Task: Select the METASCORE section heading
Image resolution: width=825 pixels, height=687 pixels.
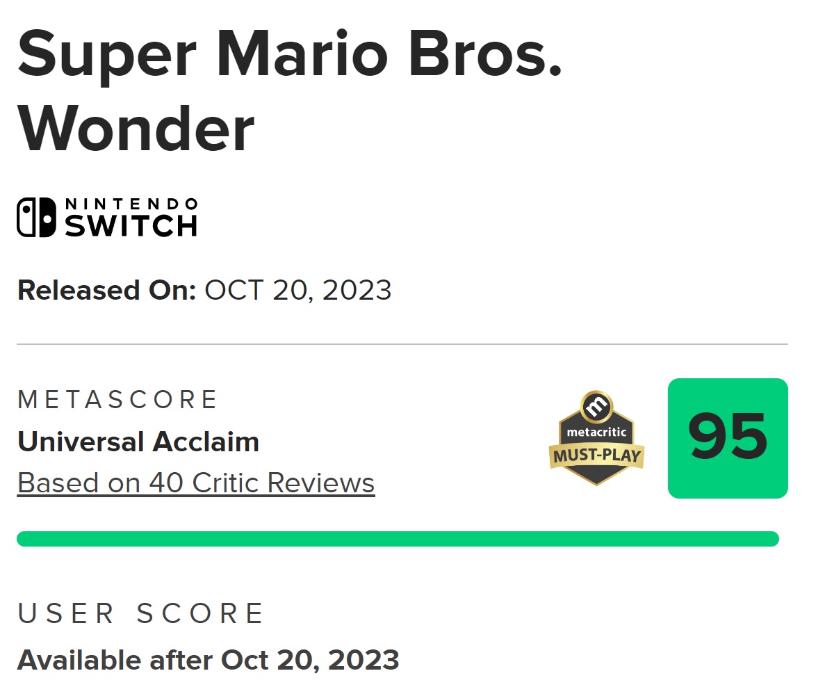Action: [x=117, y=400]
